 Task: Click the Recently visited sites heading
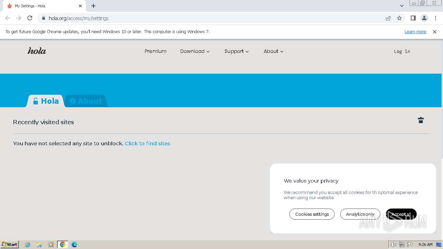pos(44,122)
